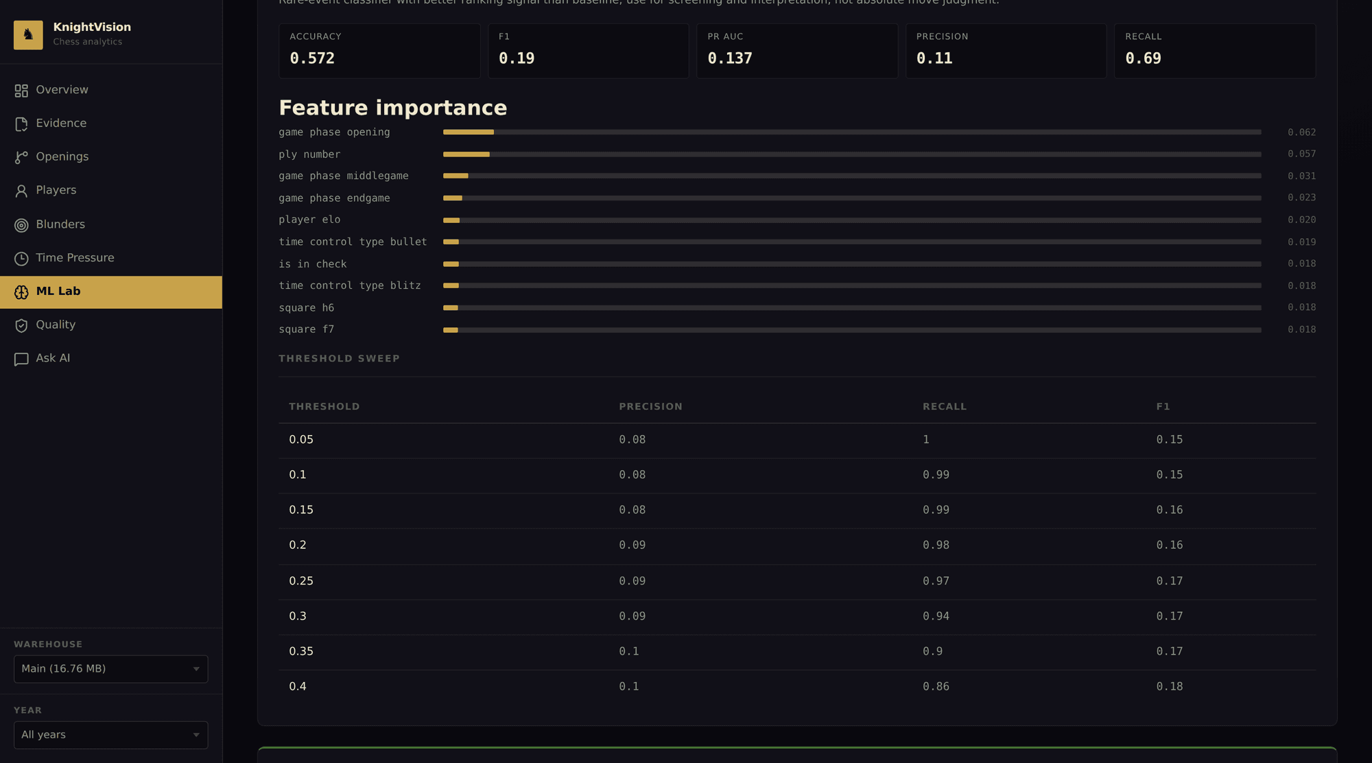Open the Players section
Viewport: 1372px width, 763px height.
tap(111, 191)
